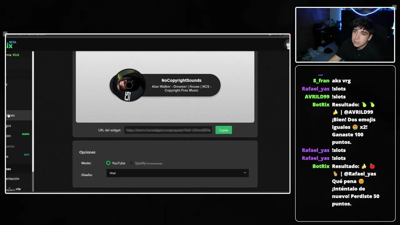Click the BotRix logo with BETA tag
400x225 pixels.
coord(11,45)
